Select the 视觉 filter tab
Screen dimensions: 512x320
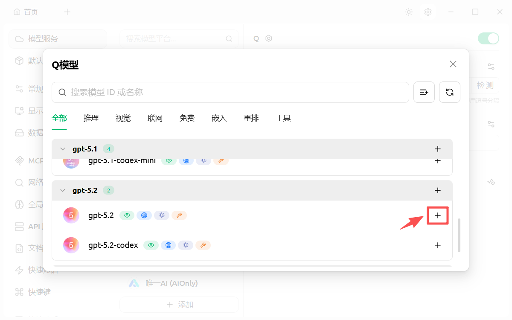point(123,118)
